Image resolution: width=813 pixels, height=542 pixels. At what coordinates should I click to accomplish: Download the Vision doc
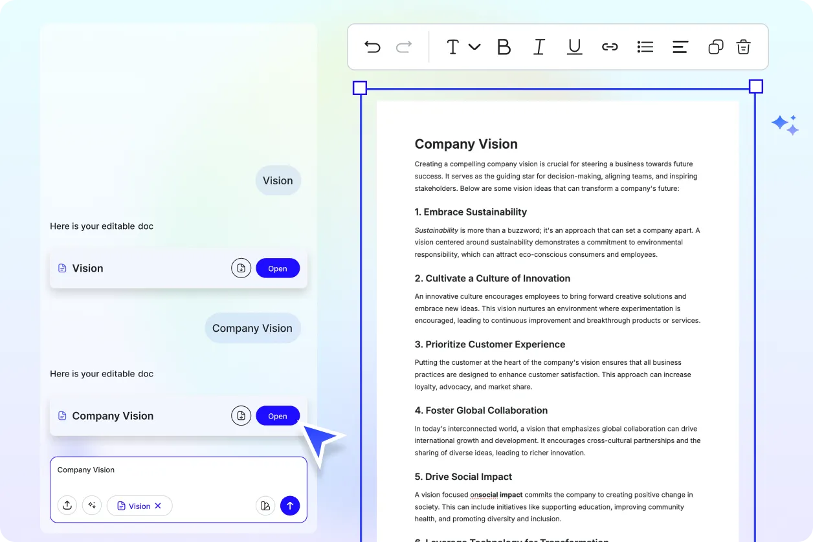coord(241,268)
